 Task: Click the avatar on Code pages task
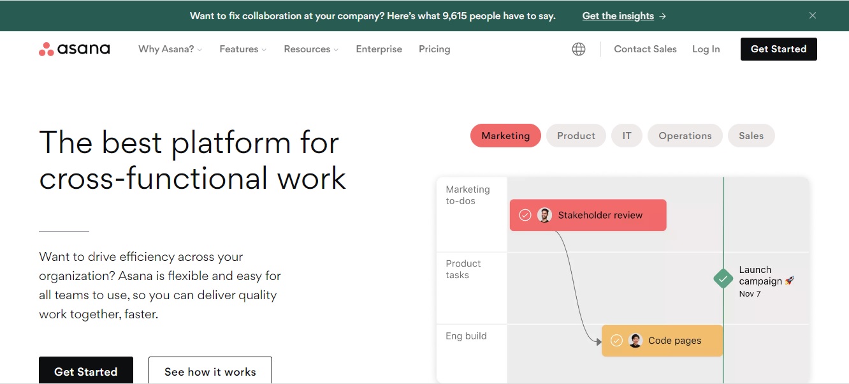(635, 341)
